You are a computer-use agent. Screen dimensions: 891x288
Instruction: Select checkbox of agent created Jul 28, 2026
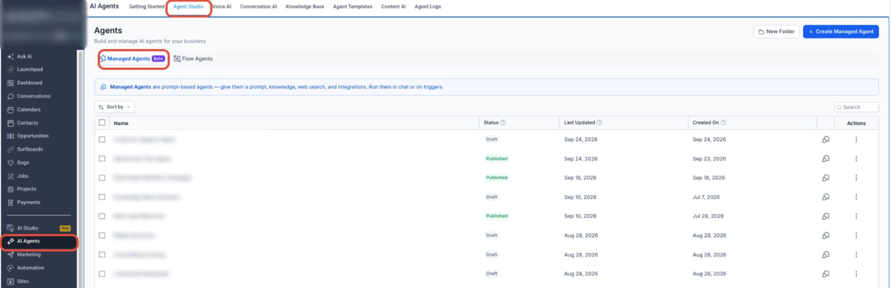click(x=102, y=216)
